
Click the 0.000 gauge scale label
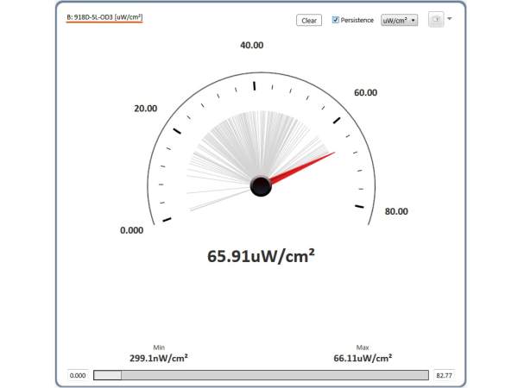tap(131, 230)
